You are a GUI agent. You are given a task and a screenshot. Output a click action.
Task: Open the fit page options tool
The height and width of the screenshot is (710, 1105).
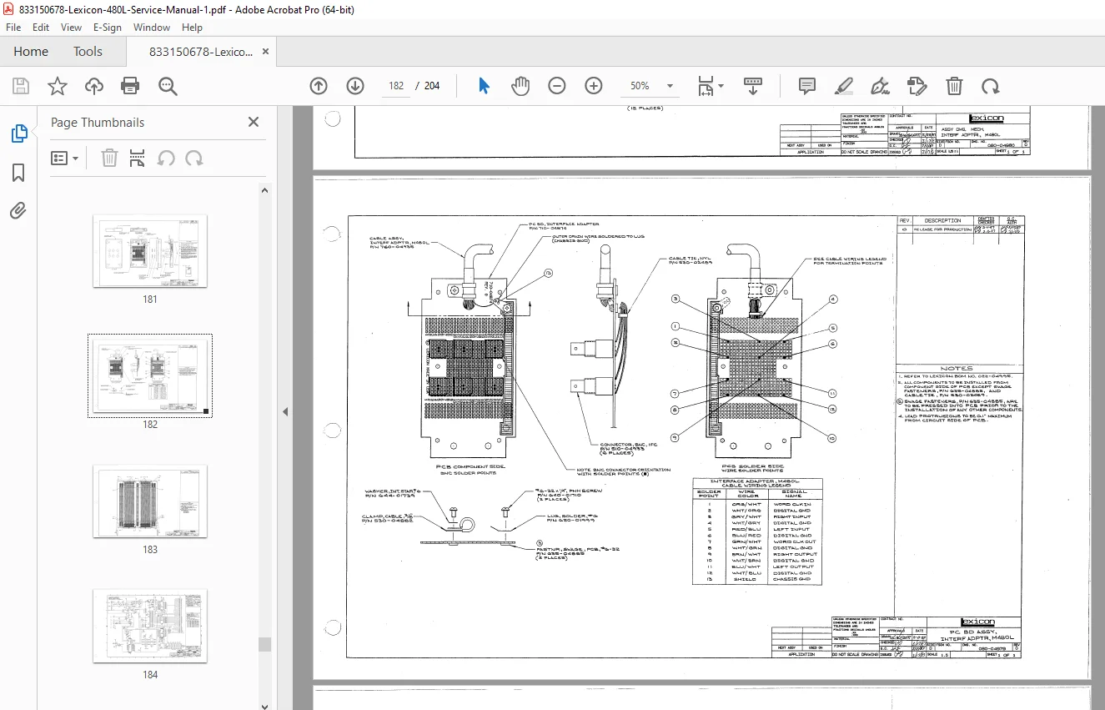pyautogui.click(x=710, y=86)
